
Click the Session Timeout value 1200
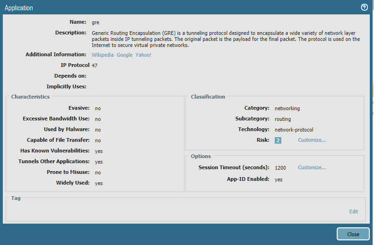(280, 168)
